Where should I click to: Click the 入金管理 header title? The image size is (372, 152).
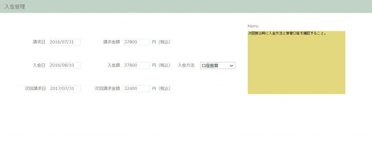click(x=15, y=7)
